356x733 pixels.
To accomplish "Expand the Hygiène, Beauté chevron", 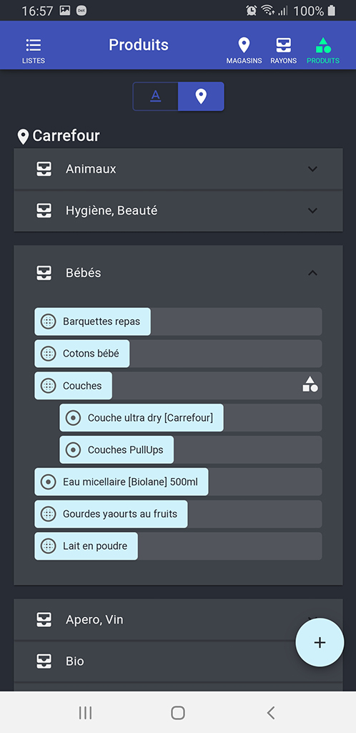I will tap(312, 210).
